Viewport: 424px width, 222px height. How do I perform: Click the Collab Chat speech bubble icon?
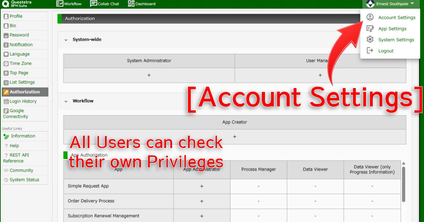(93, 4)
